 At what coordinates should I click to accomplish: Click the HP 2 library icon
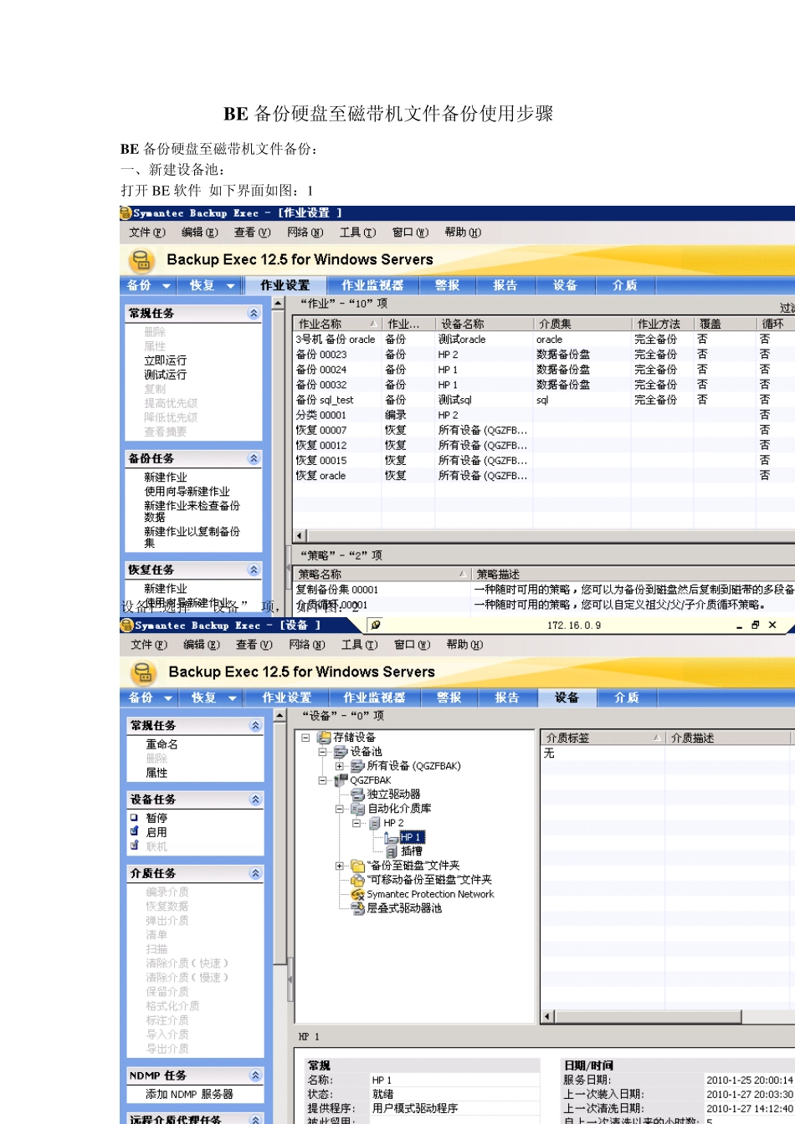pos(375,823)
